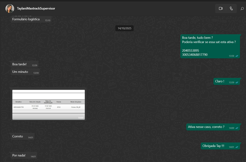This screenshot has height=162, width=246.
Task: Select the 'Um minuto' message bubble
Action: (20, 72)
